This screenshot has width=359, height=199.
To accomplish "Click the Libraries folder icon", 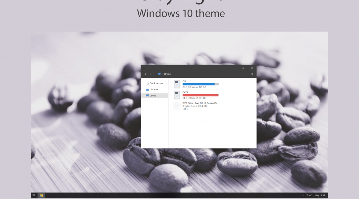I will 147,90.
